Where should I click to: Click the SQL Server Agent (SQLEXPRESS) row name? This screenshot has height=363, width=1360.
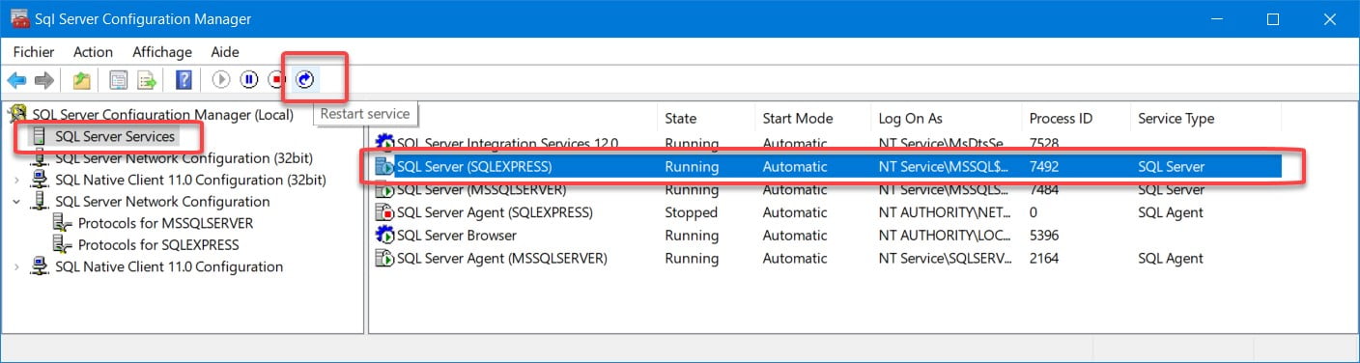coord(495,212)
